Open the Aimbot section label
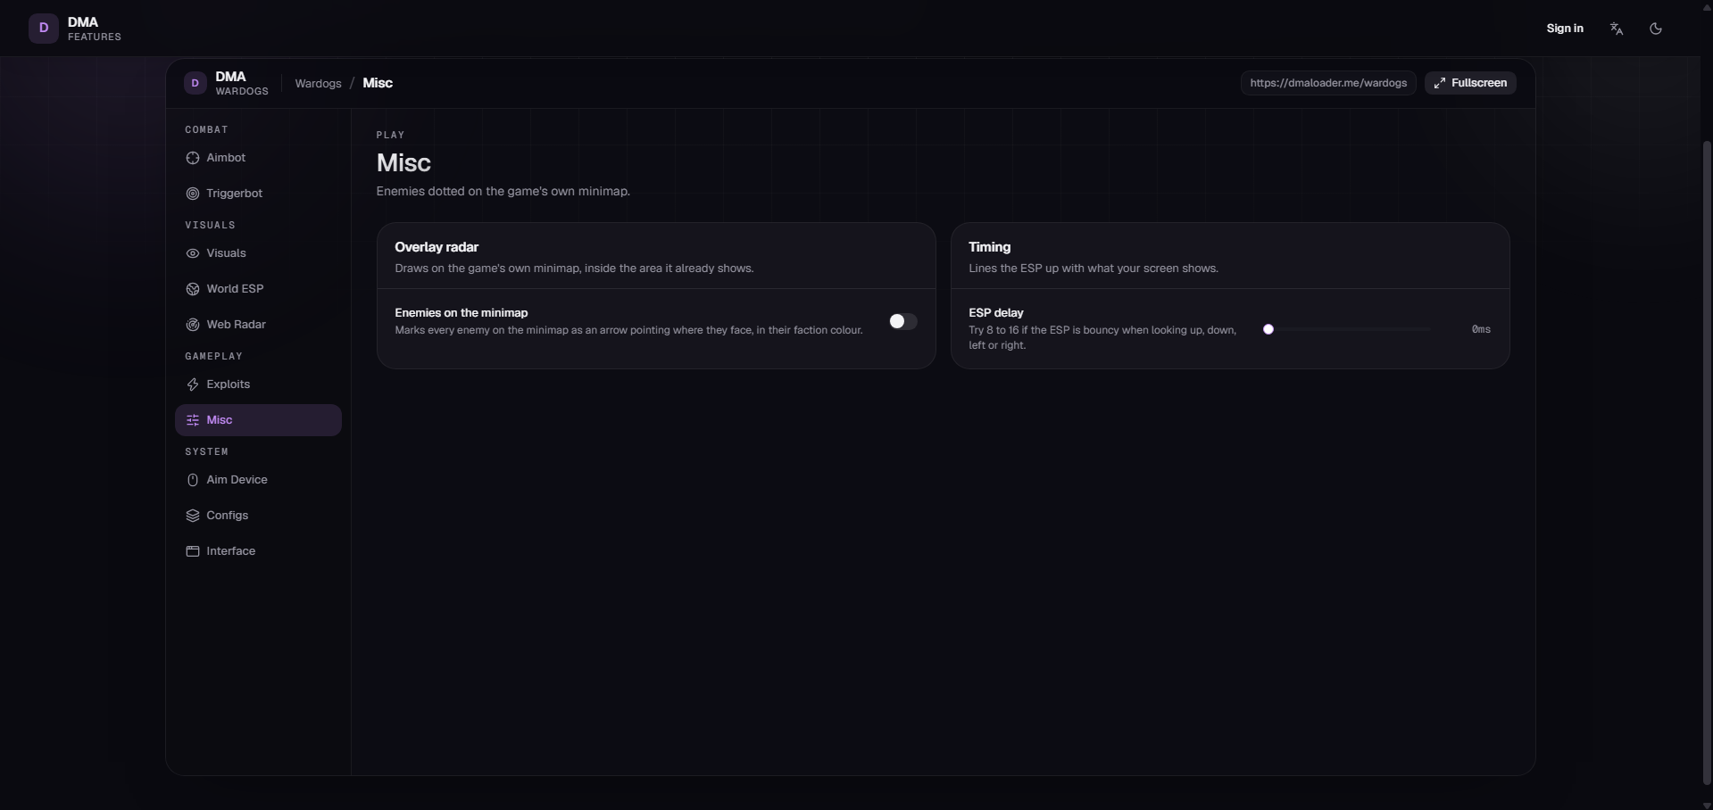Viewport: 1713px width, 810px height. 226,158
